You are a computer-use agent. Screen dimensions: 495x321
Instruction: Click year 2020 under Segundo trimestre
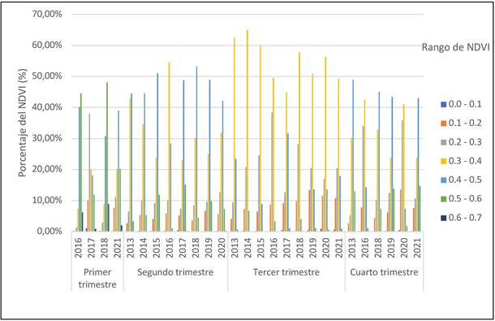pyautogui.click(x=222, y=248)
